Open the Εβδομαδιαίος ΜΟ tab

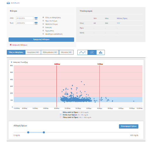pyautogui.click(x=50, y=52)
